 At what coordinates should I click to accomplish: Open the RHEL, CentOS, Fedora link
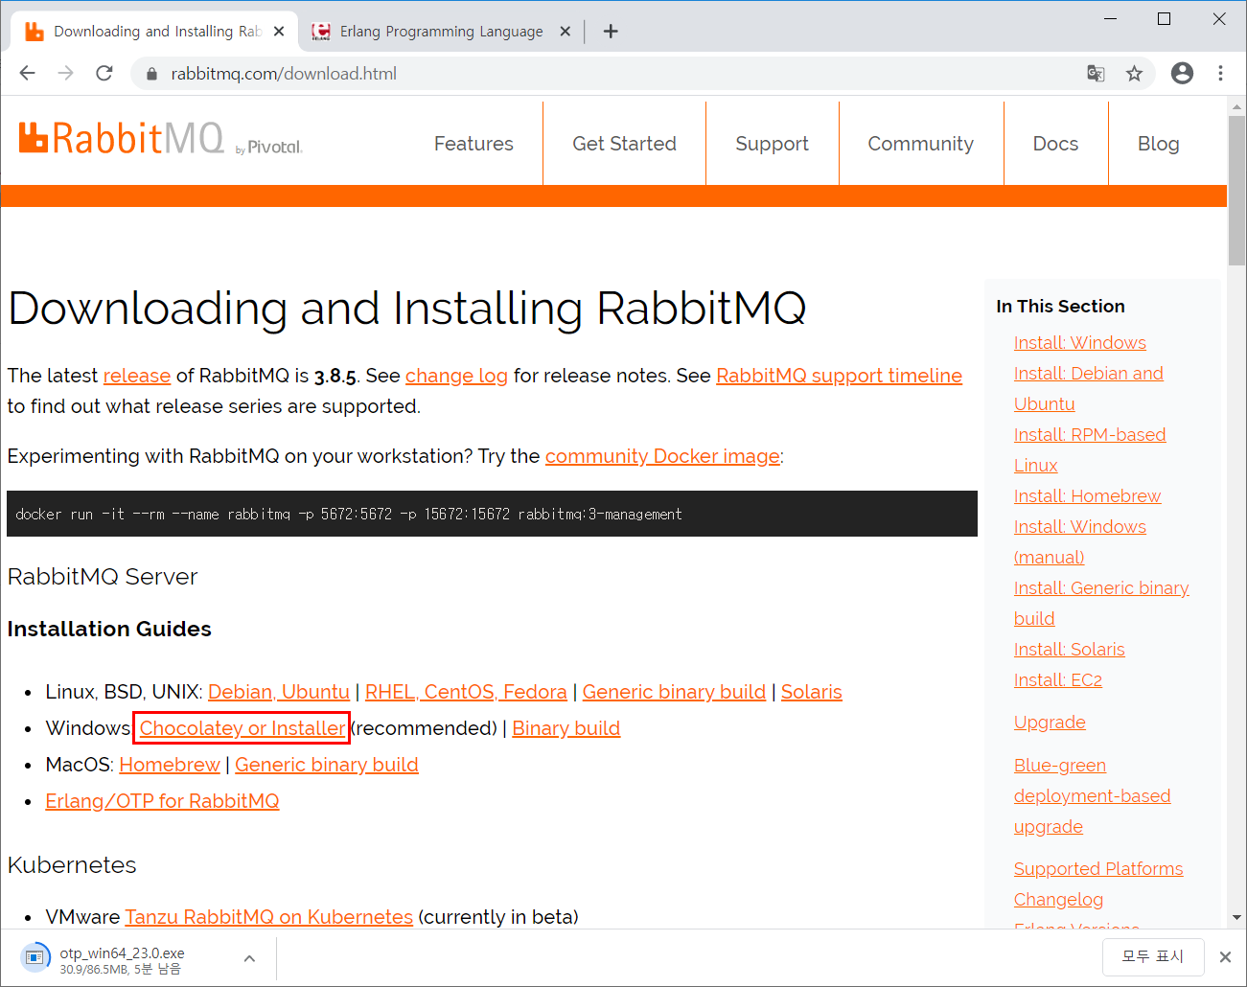pos(466,692)
